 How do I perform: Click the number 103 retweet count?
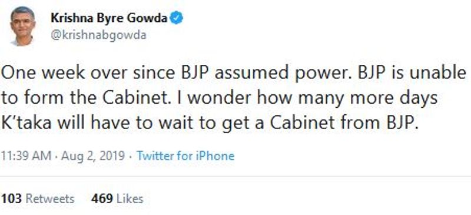(x=12, y=199)
